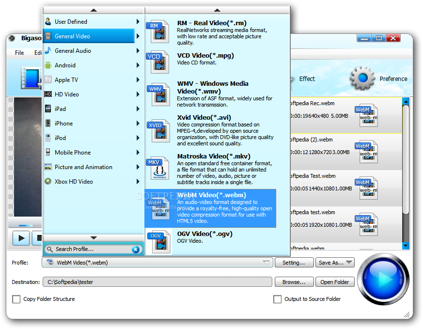Click the Picture and Animation icon
This screenshot has height=329, width=423.
click(48, 167)
